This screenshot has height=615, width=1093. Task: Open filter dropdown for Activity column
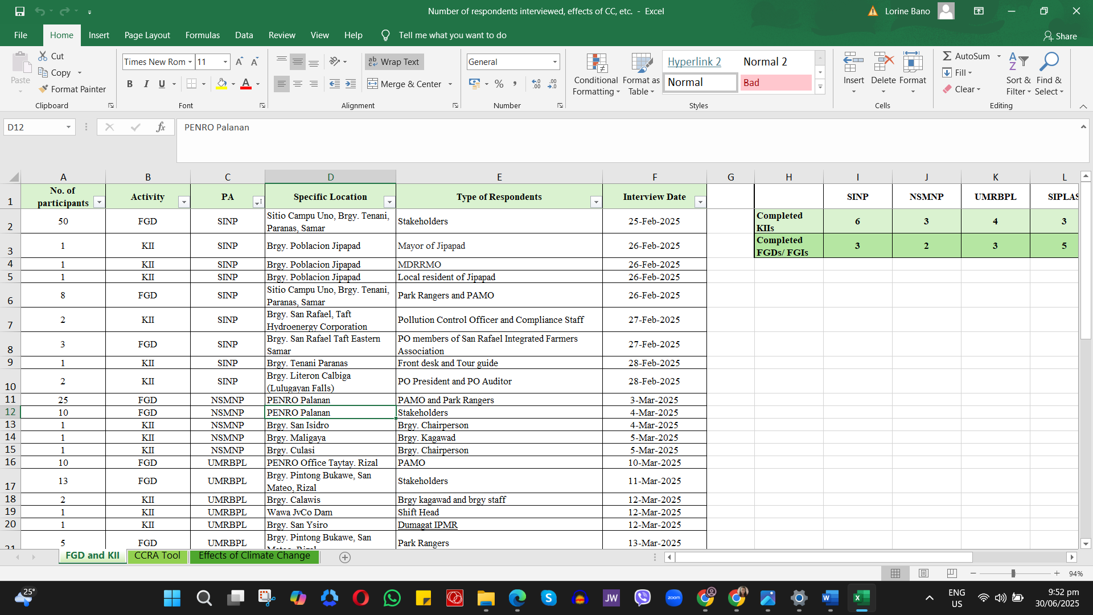coord(183,202)
